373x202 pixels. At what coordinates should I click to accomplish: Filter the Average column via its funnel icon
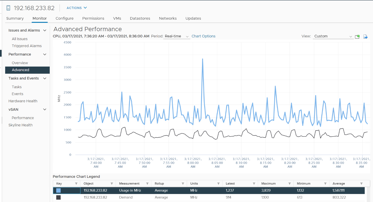[x=361, y=184]
